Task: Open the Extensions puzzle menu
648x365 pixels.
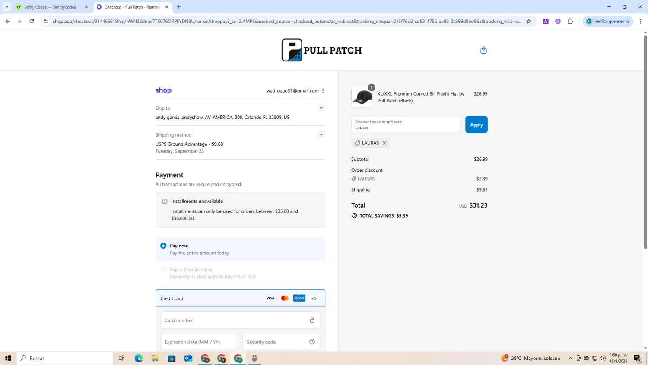Action: pos(570,21)
